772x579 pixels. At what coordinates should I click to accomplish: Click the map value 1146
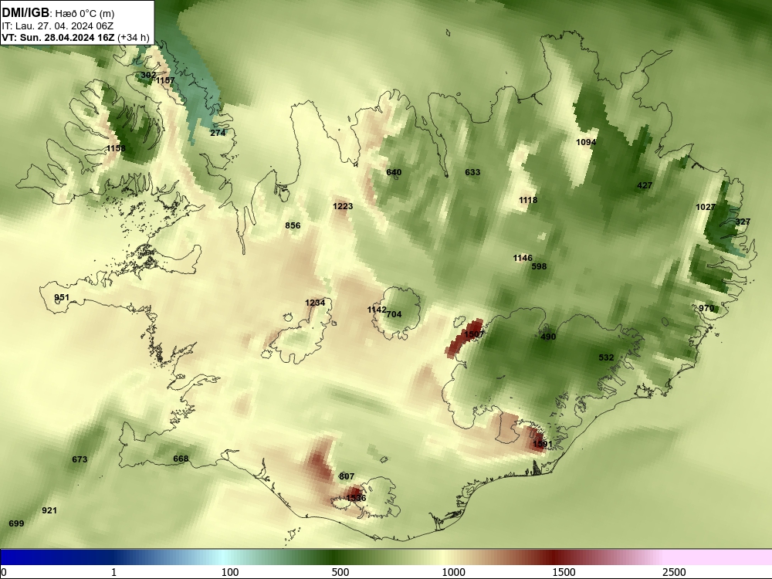523,258
